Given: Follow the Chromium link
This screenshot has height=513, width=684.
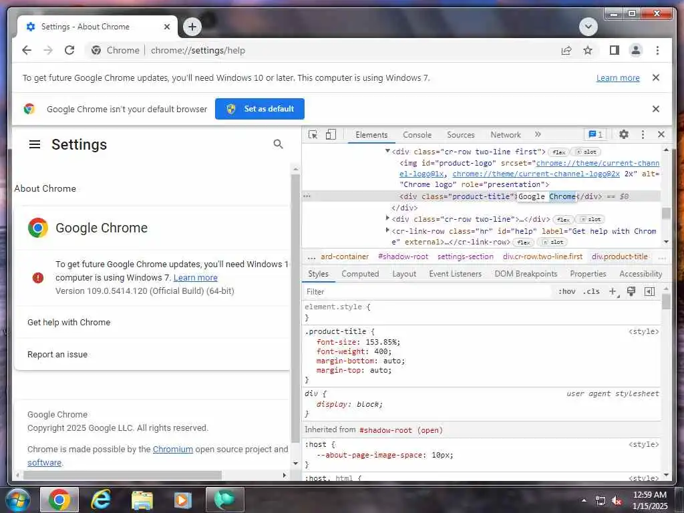Looking at the screenshot, I should pyautogui.click(x=173, y=450).
